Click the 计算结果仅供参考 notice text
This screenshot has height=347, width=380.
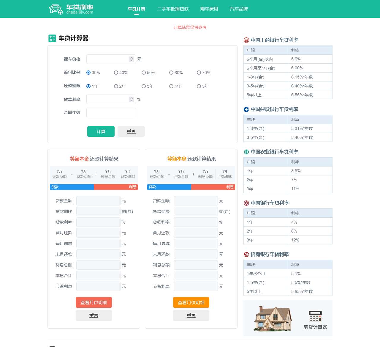click(x=190, y=27)
